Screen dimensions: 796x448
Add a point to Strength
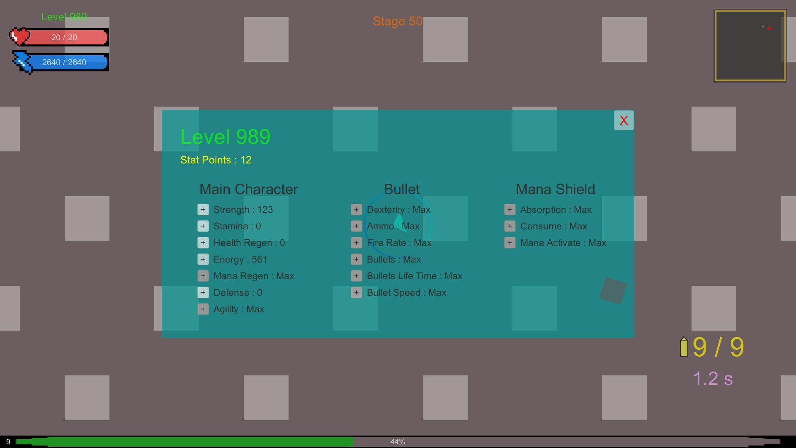tap(203, 209)
